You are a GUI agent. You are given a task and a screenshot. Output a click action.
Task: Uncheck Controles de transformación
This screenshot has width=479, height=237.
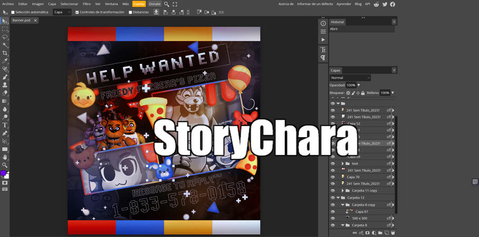(77, 12)
